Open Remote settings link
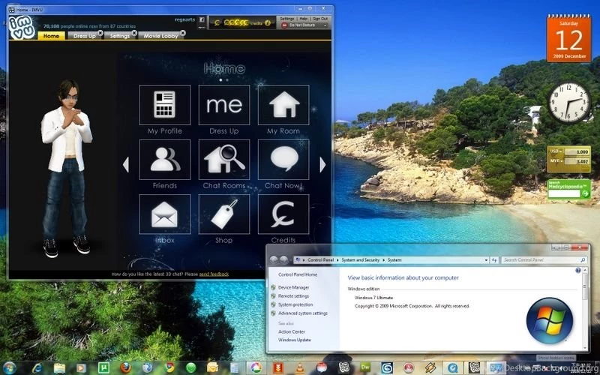 pyautogui.click(x=293, y=296)
